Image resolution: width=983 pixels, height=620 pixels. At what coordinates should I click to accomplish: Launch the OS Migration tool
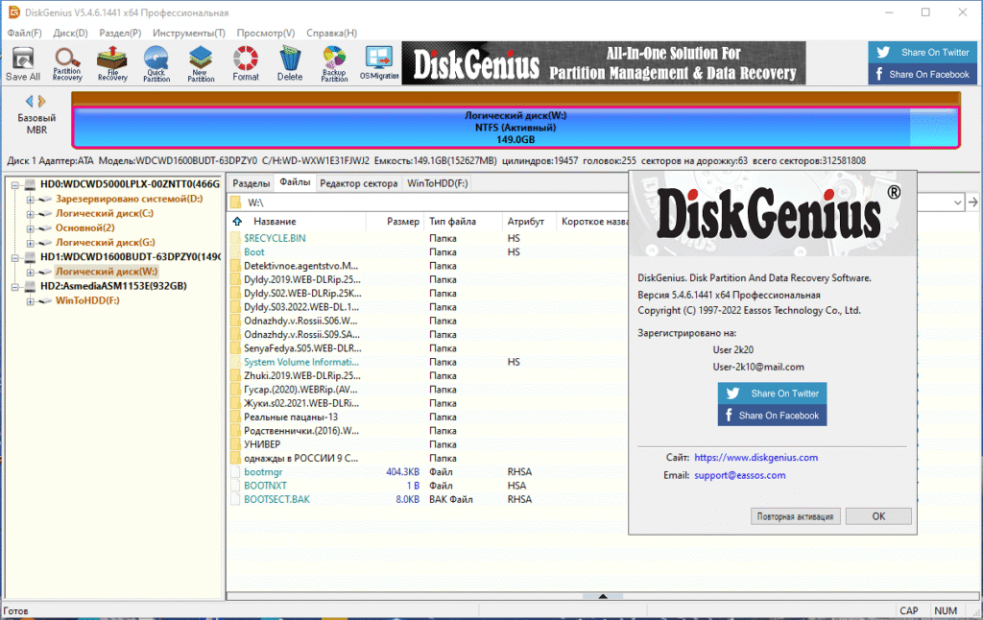pyautogui.click(x=379, y=63)
